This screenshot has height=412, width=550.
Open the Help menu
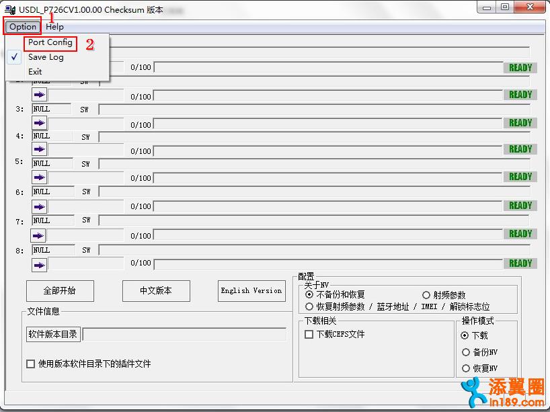pyautogui.click(x=55, y=27)
